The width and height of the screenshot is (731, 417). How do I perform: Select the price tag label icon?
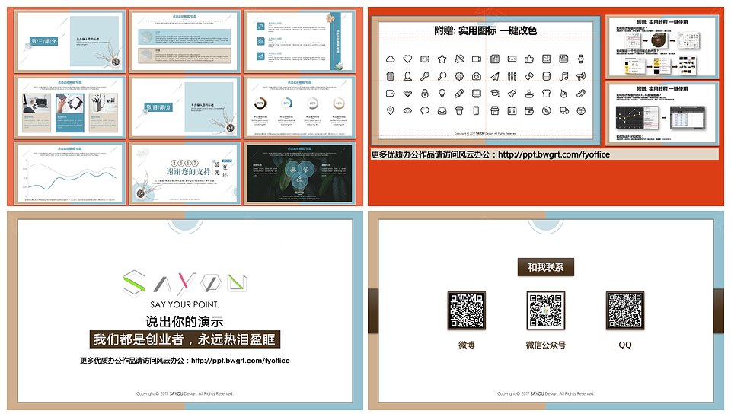[x=390, y=93]
